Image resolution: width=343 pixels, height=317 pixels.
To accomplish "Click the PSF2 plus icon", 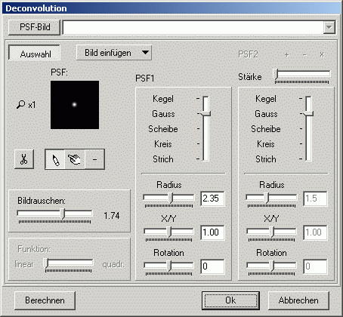I will [286, 54].
